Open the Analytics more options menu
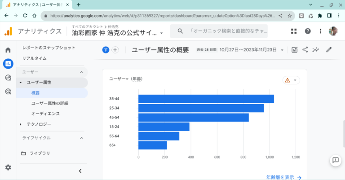345x180 pixels. 320,31
